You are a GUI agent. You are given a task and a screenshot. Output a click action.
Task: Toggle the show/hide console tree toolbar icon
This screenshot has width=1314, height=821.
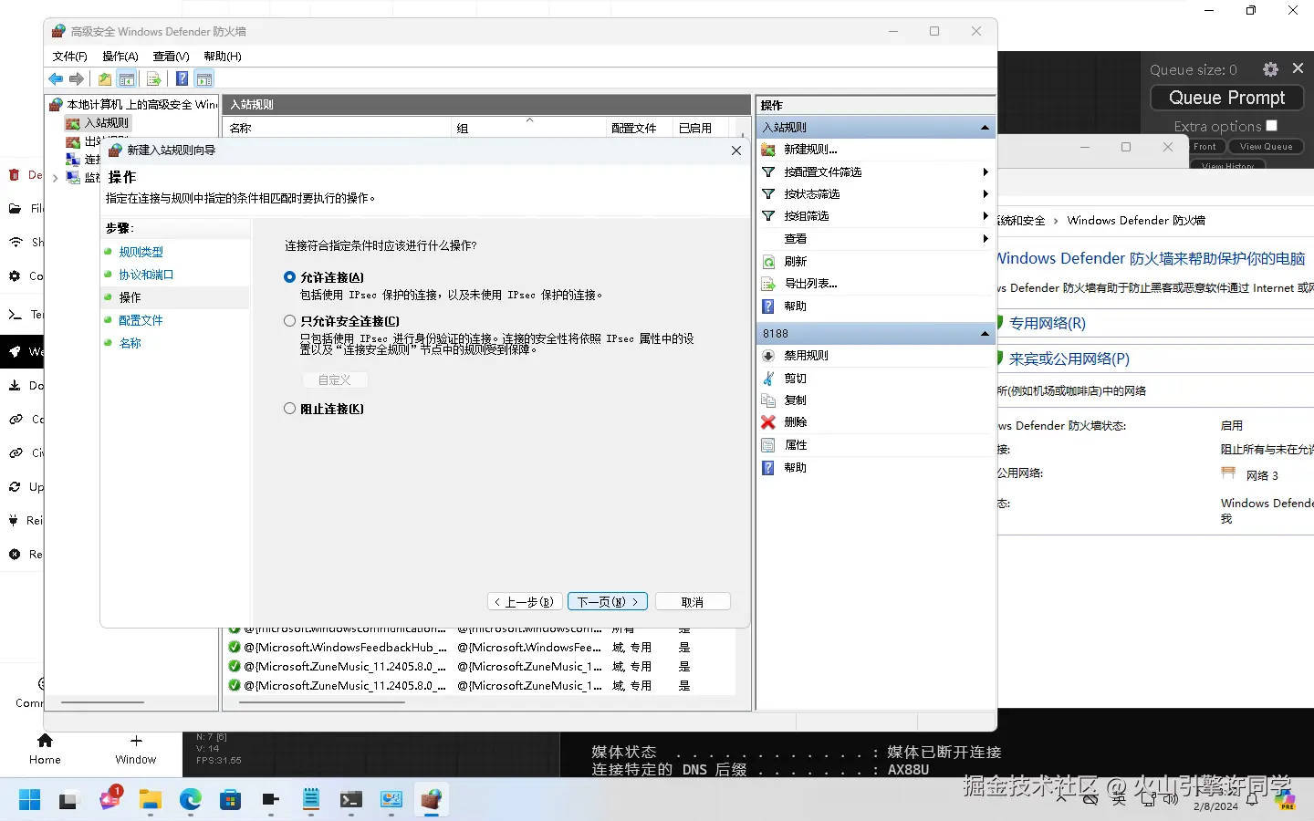tap(127, 79)
